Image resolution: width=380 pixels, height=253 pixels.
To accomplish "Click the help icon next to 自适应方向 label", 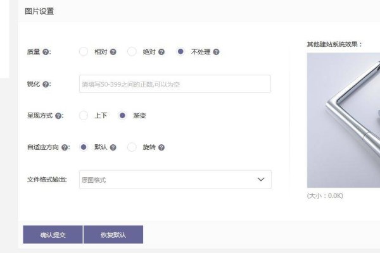I will click(x=65, y=147).
